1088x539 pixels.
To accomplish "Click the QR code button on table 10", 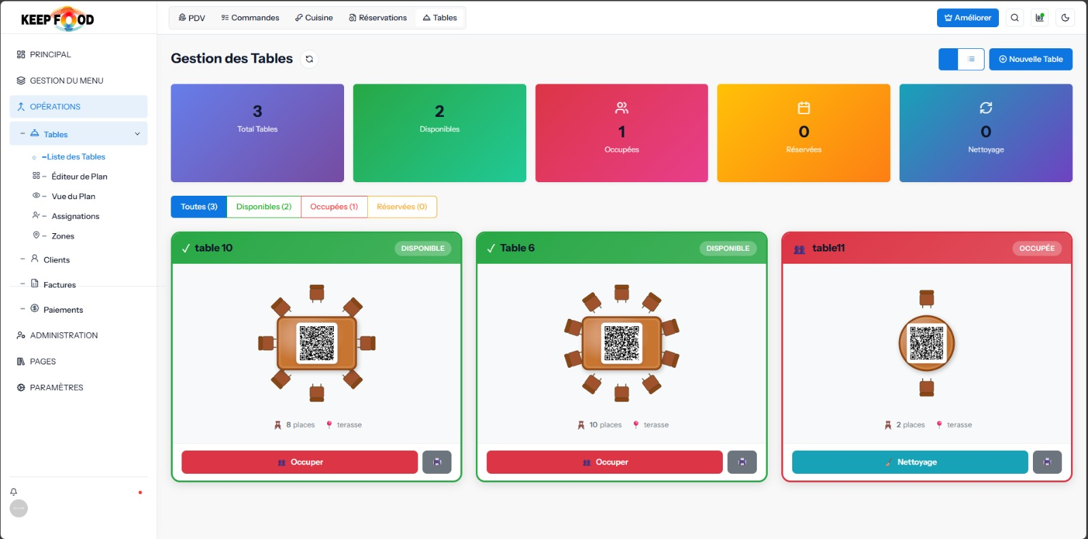I will [x=437, y=462].
